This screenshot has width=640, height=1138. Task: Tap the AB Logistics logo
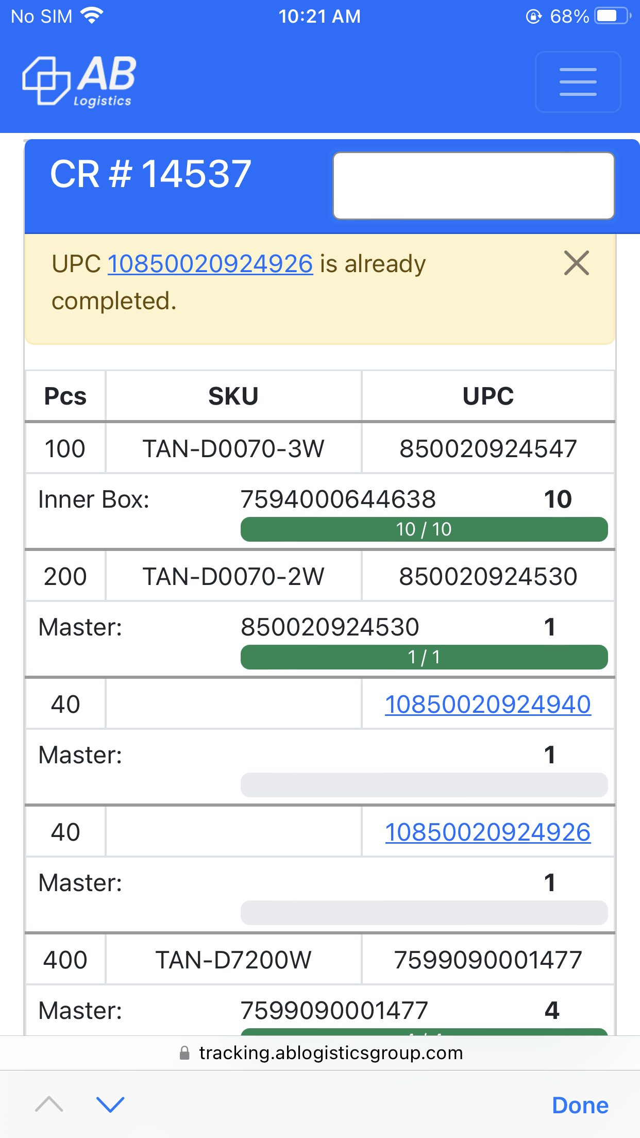[x=80, y=81]
